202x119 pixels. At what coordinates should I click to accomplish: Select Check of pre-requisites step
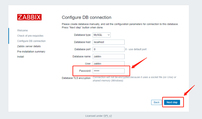pos(30,36)
